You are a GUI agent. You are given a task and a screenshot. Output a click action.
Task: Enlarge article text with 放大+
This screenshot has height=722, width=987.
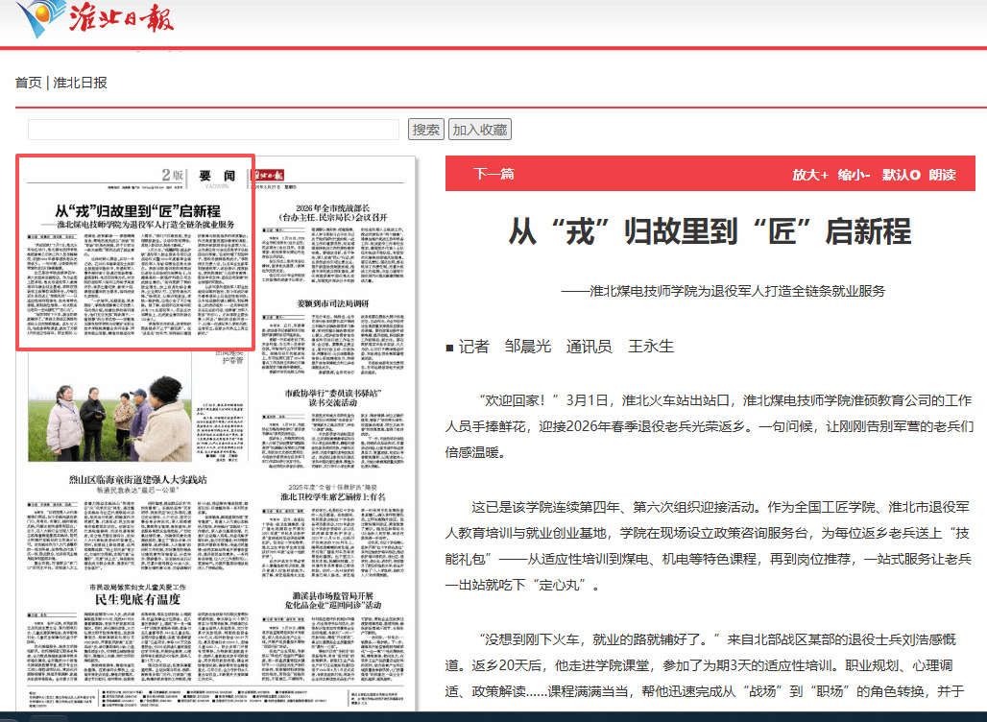tap(809, 175)
